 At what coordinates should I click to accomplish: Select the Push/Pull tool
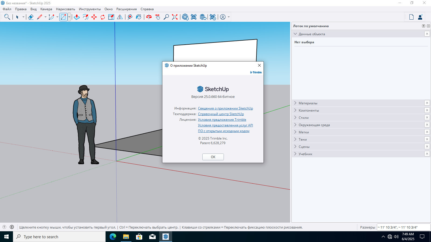[x=77, y=17]
